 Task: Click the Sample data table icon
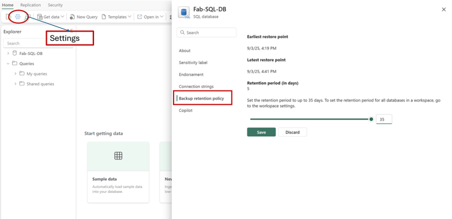pyautogui.click(x=118, y=156)
